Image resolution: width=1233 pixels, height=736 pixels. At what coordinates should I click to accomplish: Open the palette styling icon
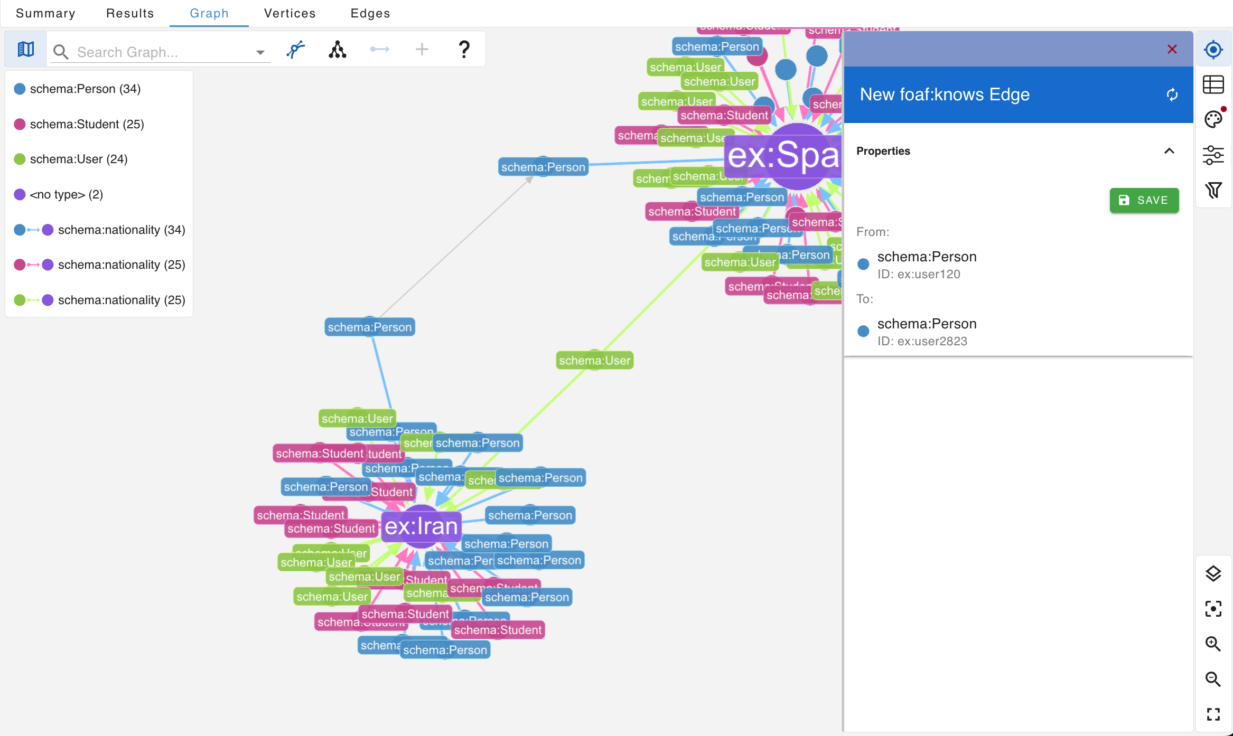(1213, 119)
